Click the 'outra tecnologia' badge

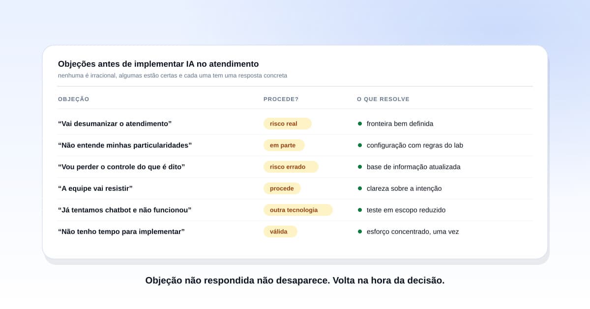(298, 210)
